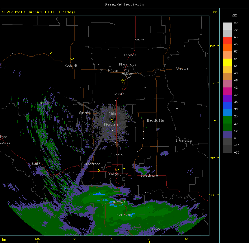Screen dimensions: 249x243
Task: Click the Vulcan city label
Action: (x=157, y=229)
